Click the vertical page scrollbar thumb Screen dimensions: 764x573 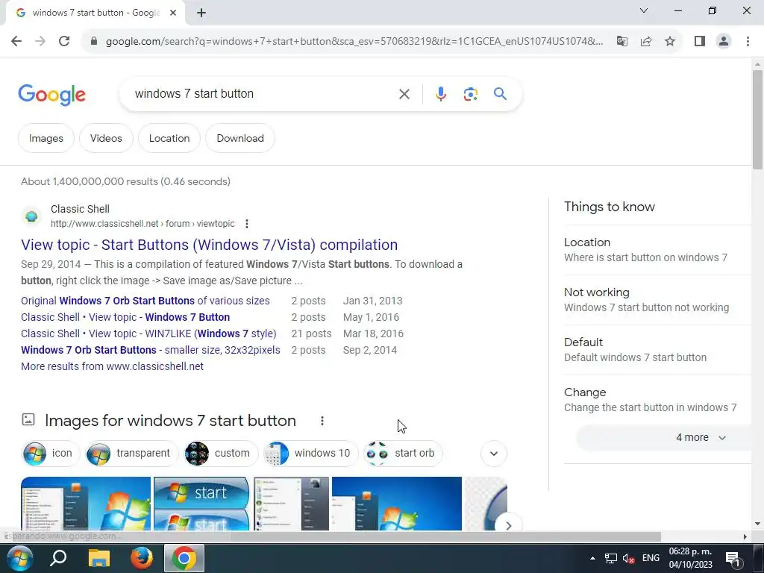click(x=757, y=120)
